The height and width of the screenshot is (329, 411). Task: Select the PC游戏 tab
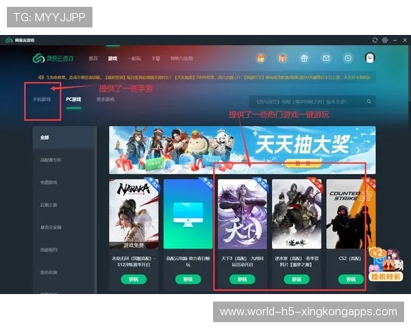74,99
